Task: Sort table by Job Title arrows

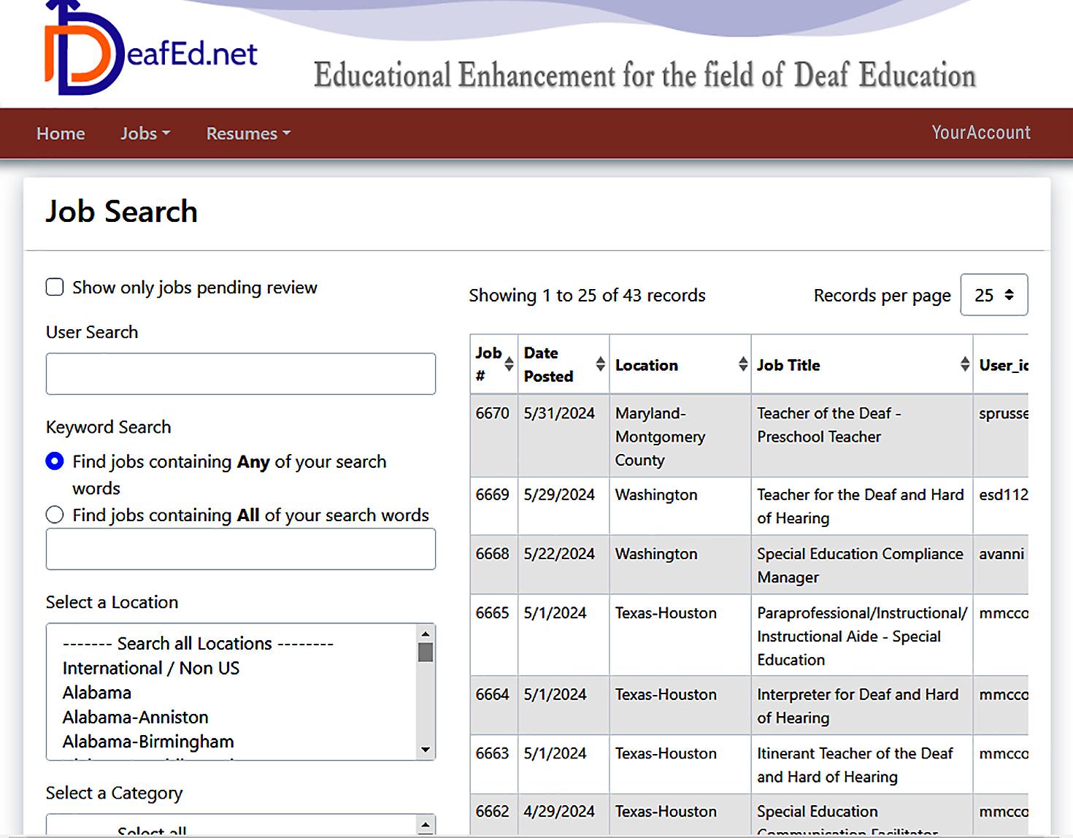Action: 965,364
